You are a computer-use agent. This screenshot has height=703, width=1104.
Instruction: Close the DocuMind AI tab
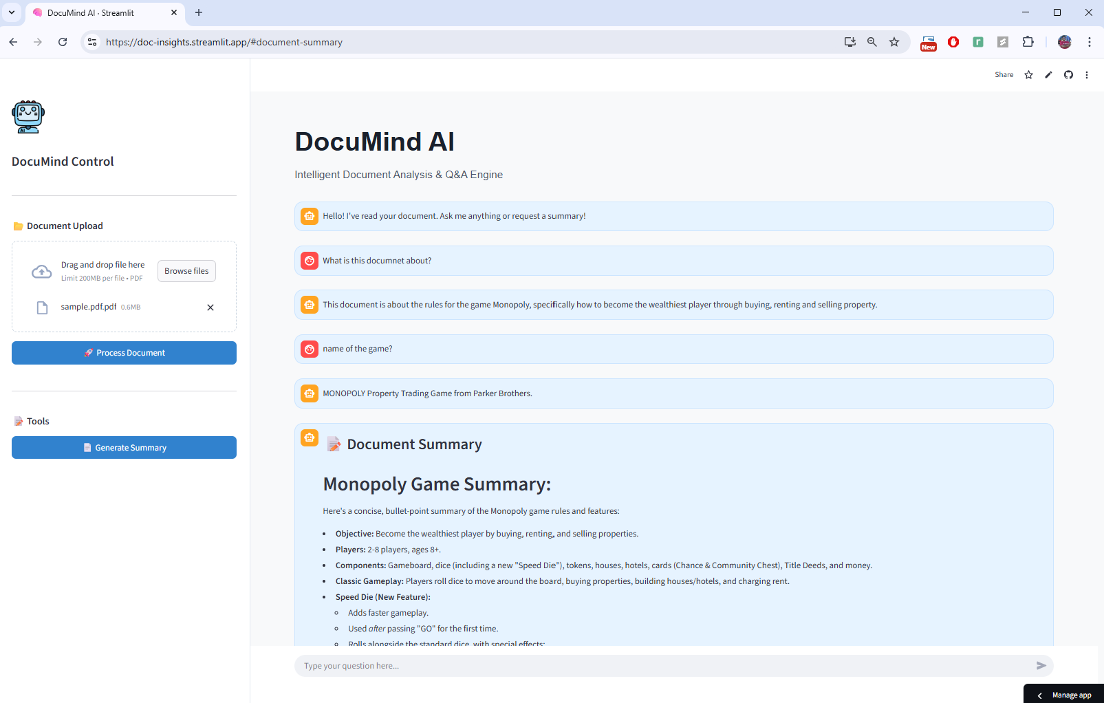click(x=174, y=12)
